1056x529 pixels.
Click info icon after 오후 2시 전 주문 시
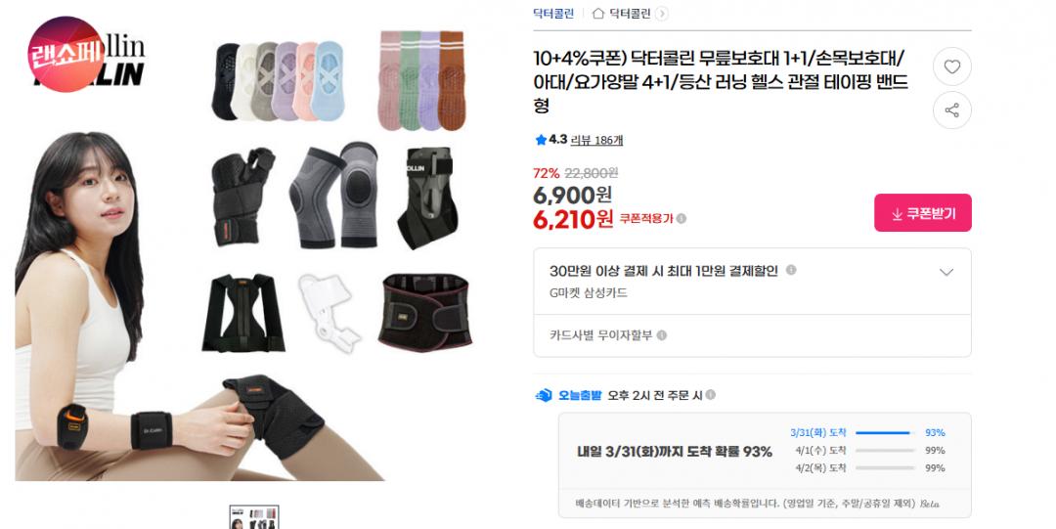pyautogui.click(x=711, y=395)
